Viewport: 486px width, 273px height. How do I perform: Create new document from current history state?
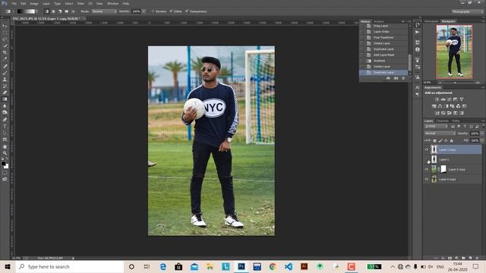(x=388, y=78)
